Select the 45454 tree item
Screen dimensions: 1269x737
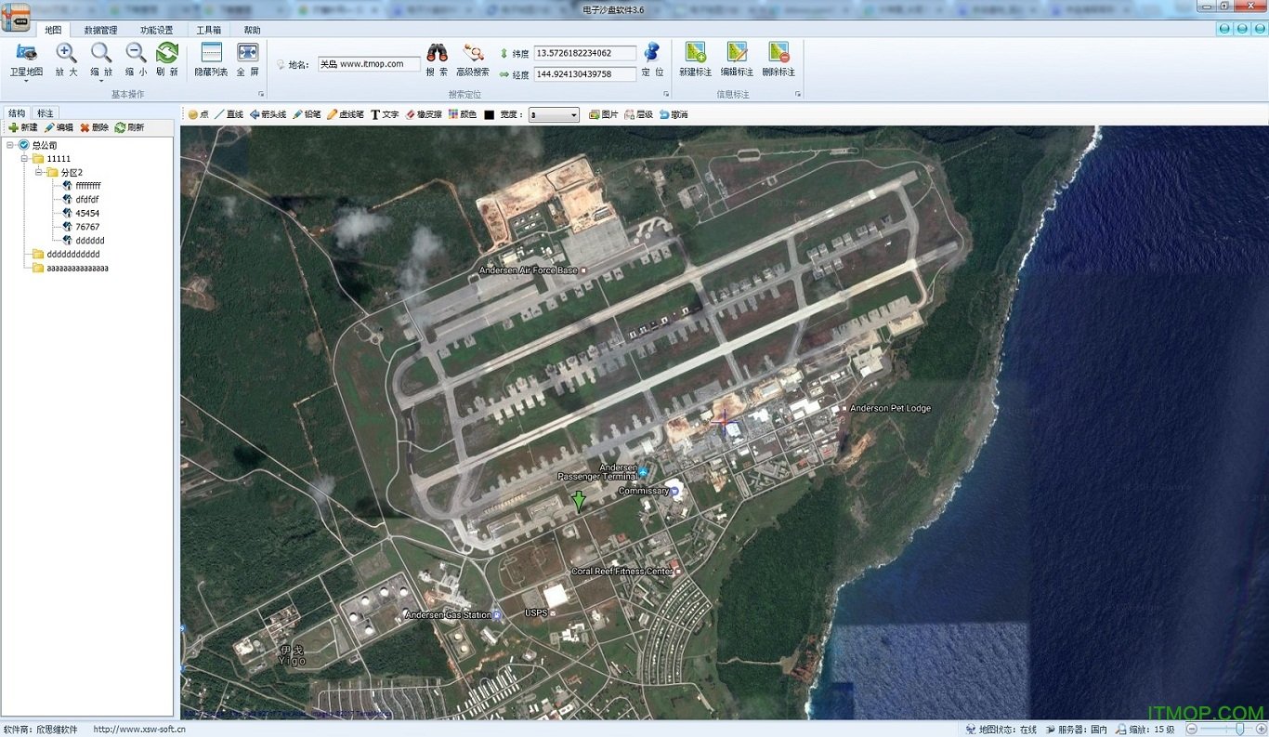pyautogui.click(x=80, y=213)
